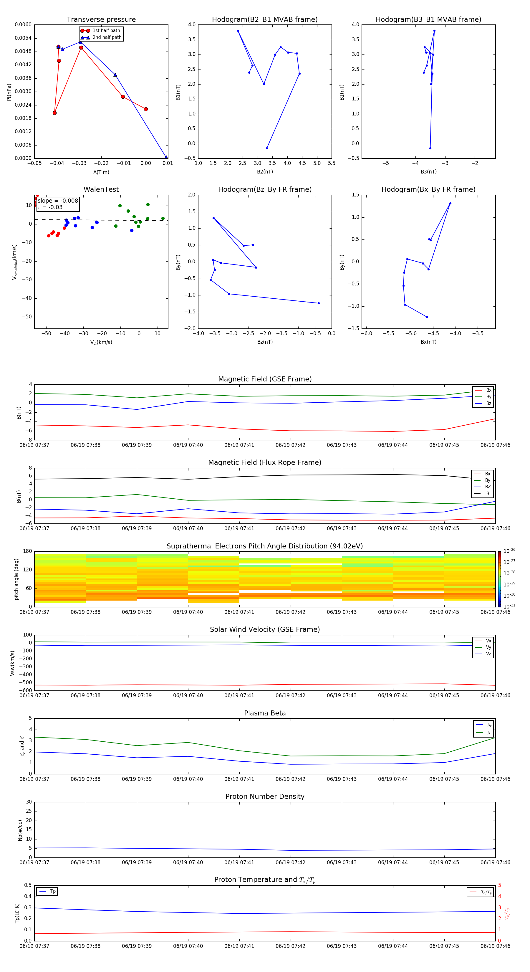Click '1st half path' legend entry
Screen dimensions: 530x972
[101, 31]
